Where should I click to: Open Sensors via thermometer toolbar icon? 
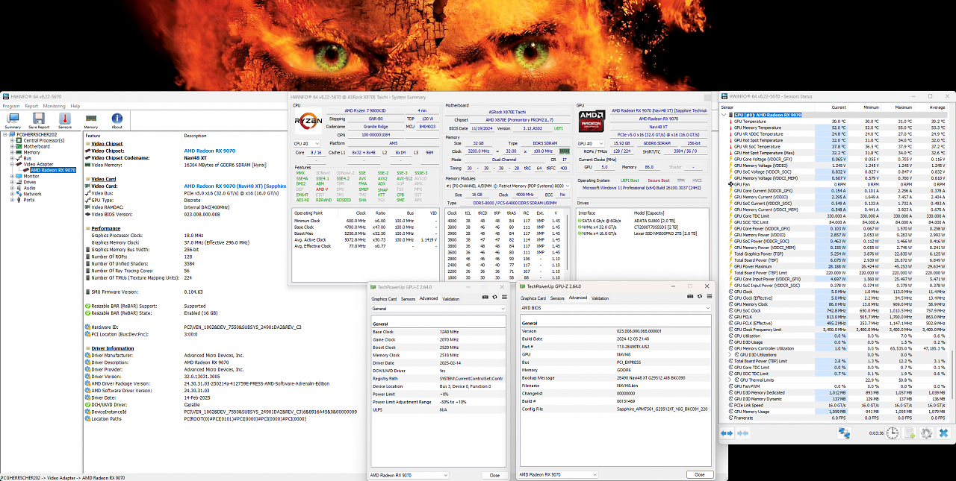point(65,121)
